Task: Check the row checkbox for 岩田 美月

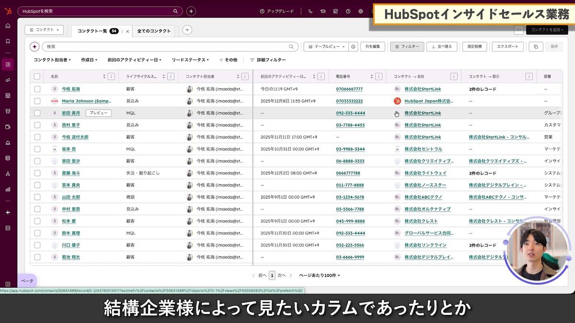Action: (37, 113)
